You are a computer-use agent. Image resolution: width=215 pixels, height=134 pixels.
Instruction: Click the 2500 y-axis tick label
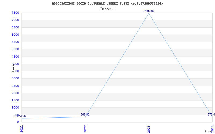pos(15,86)
